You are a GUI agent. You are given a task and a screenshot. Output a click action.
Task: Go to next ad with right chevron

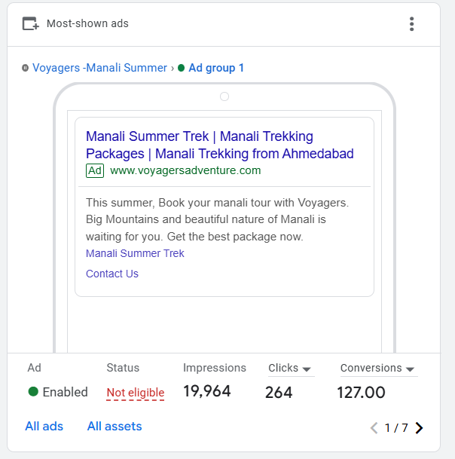click(x=420, y=428)
